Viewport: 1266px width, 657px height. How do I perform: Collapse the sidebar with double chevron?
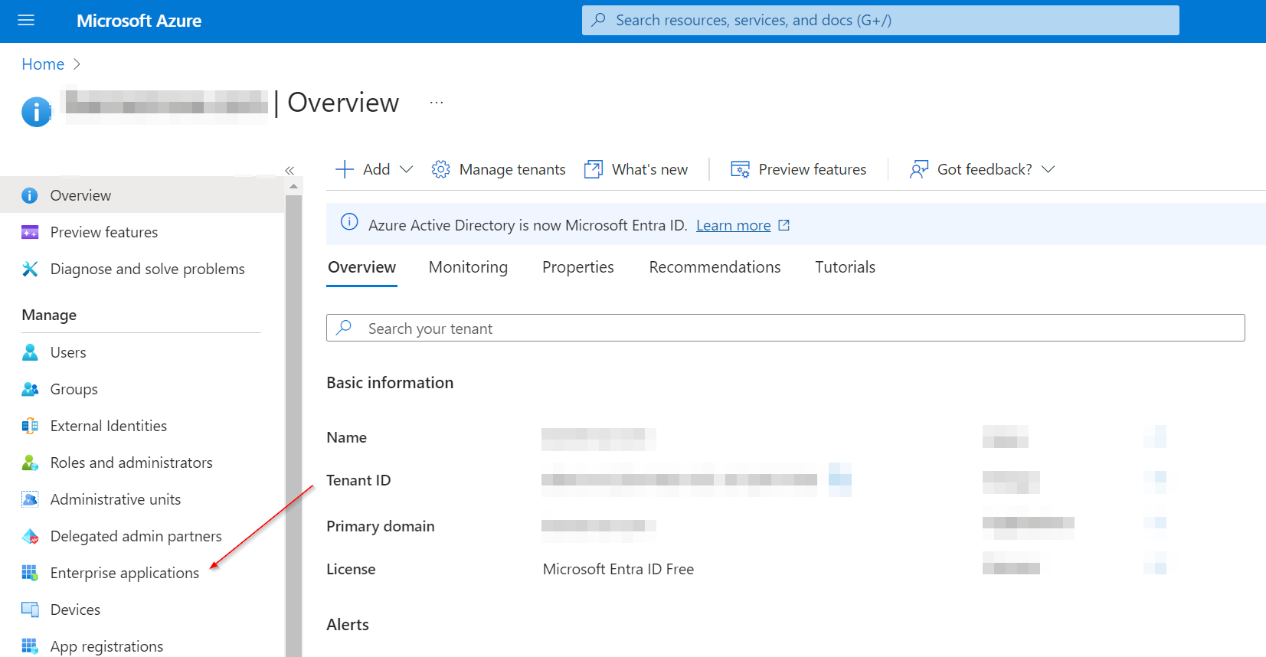point(290,170)
